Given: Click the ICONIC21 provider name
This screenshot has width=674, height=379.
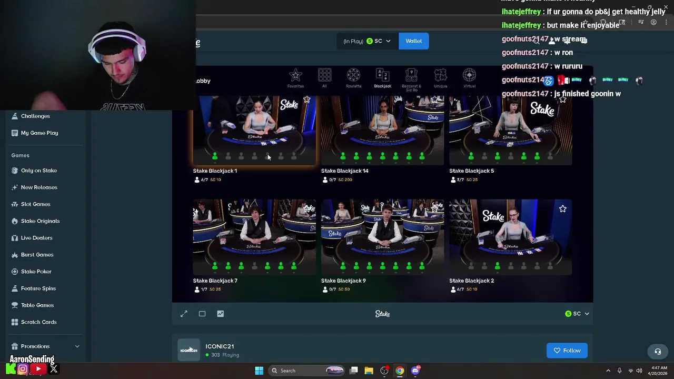Looking at the screenshot, I should (220, 346).
